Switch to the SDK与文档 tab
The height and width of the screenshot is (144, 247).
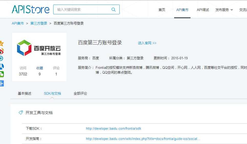point(52,93)
